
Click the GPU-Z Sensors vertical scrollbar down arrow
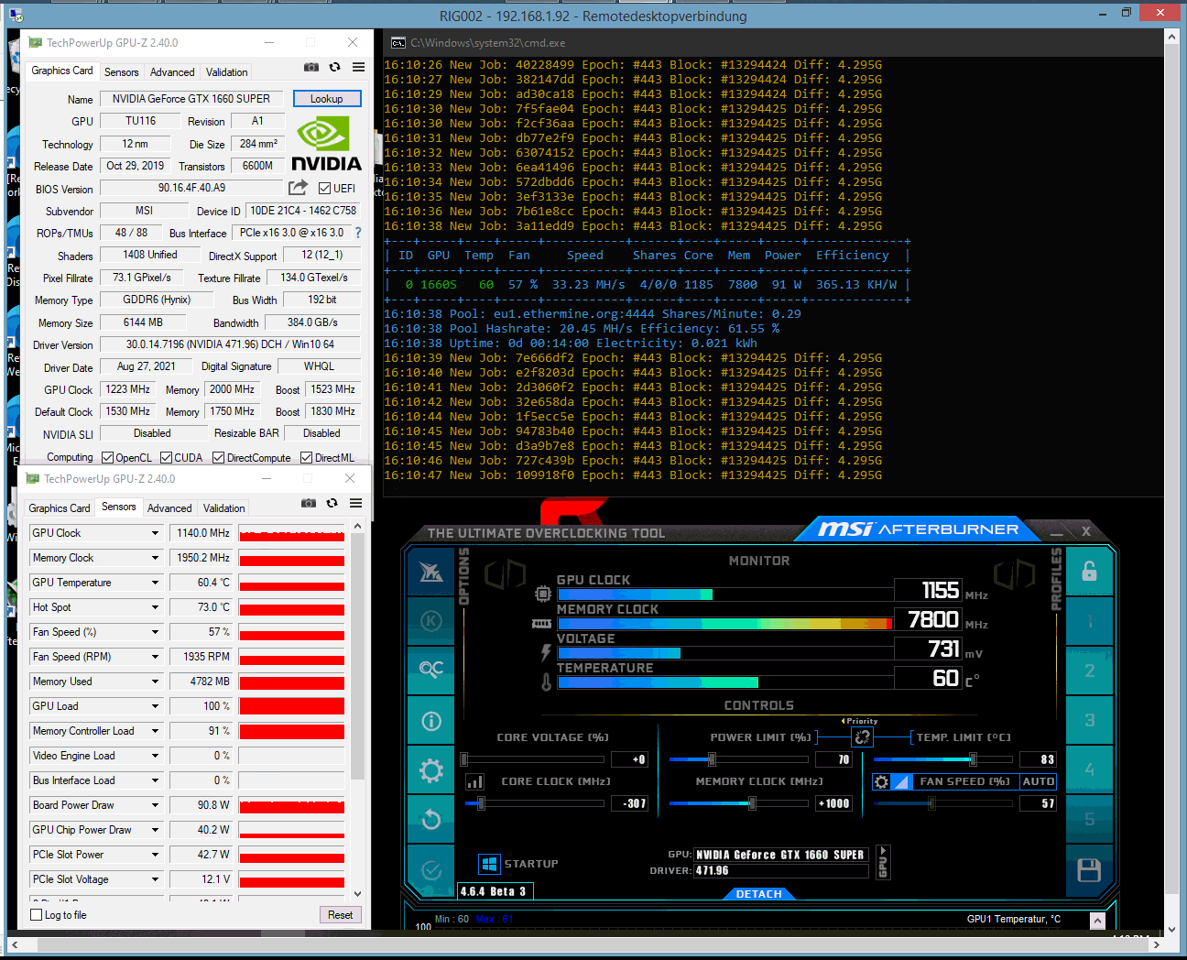357,894
